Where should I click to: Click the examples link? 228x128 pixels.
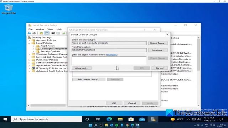112,55
